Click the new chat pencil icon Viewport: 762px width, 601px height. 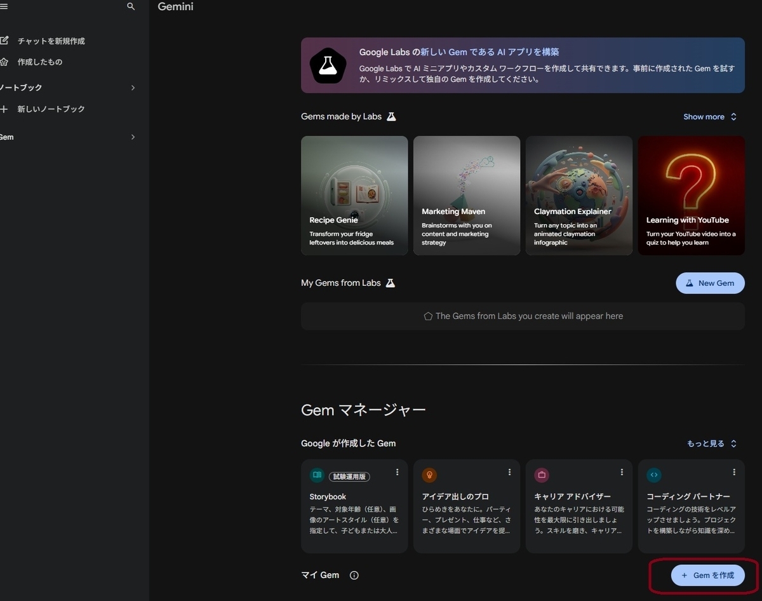click(4, 41)
